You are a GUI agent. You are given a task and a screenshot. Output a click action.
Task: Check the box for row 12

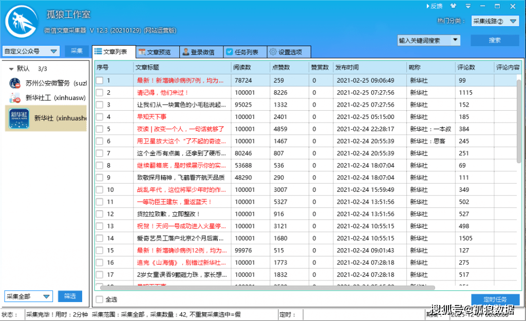(x=100, y=214)
